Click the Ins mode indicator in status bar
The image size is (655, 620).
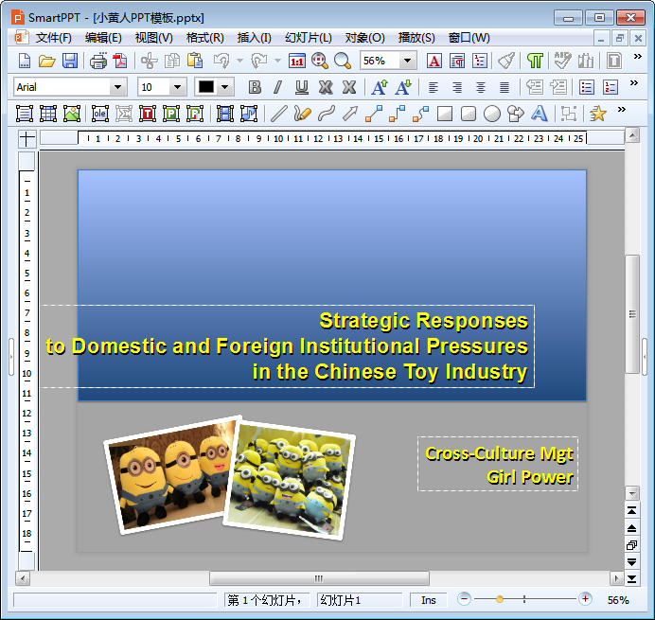[x=429, y=600]
